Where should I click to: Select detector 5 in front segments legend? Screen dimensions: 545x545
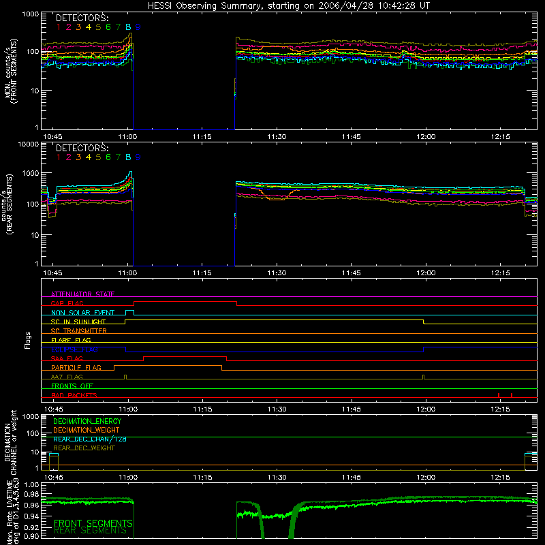(x=98, y=27)
